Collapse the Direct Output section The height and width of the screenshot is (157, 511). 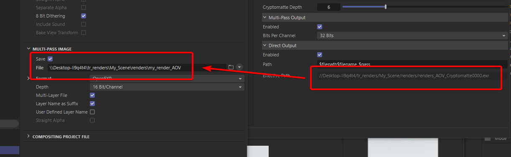tap(265, 45)
